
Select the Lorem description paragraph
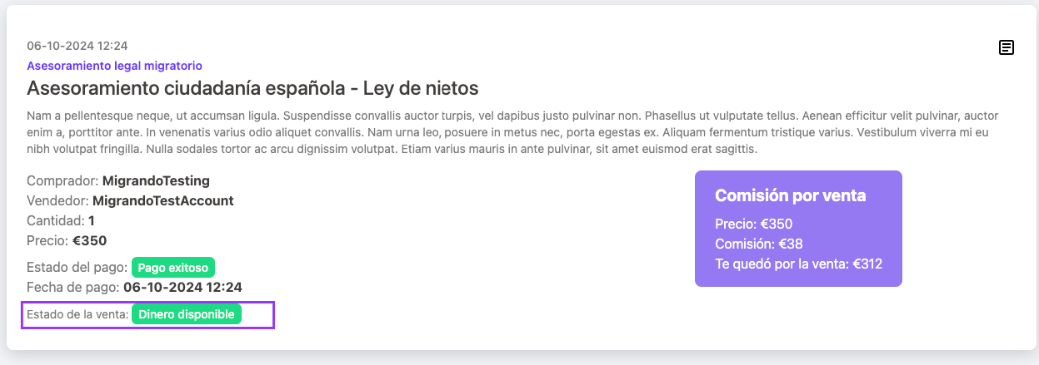pyautogui.click(x=512, y=132)
